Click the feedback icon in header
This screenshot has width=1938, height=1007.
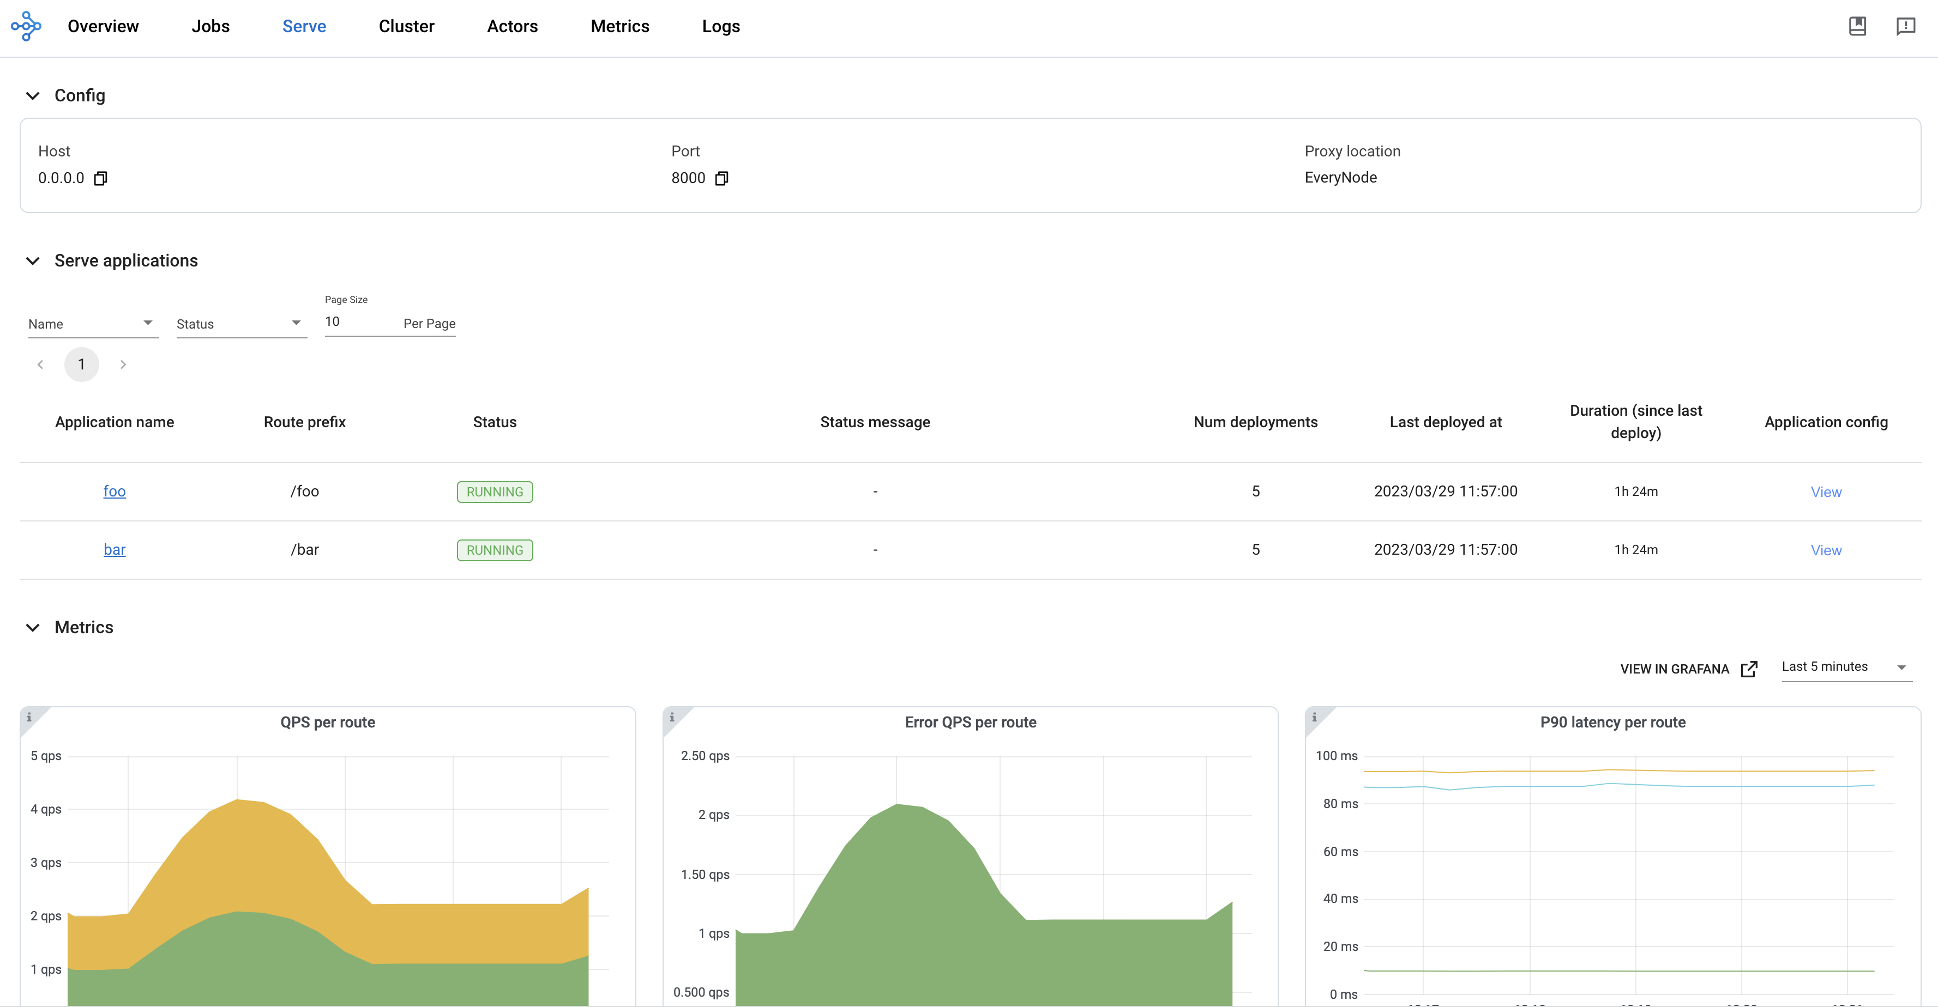click(x=1905, y=26)
